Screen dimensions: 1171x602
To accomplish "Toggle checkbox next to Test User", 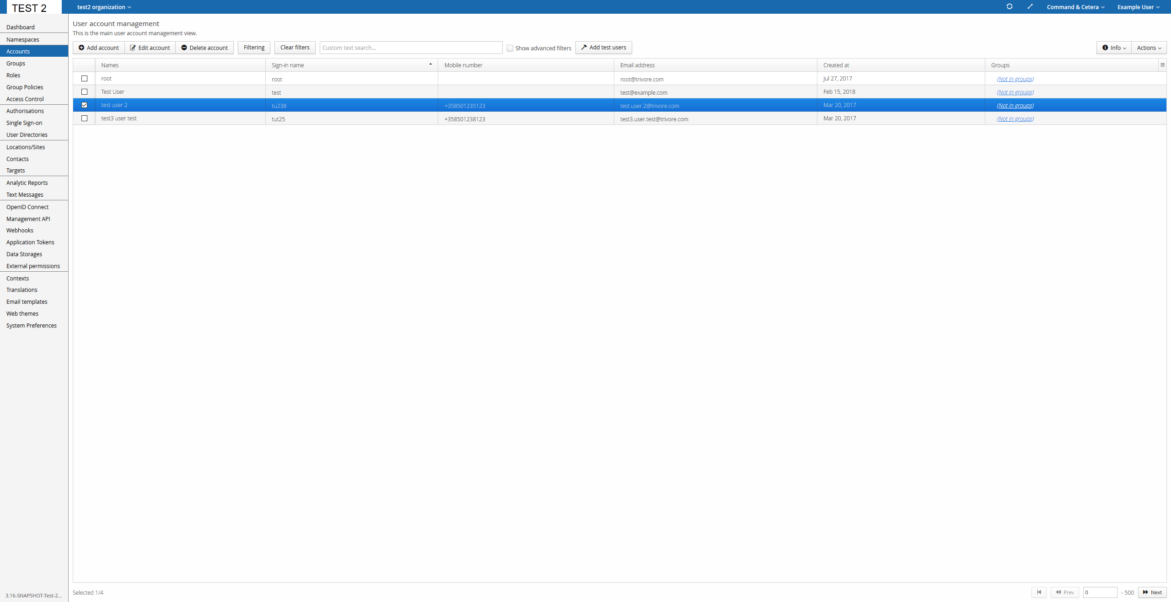I will pyautogui.click(x=84, y=91).
